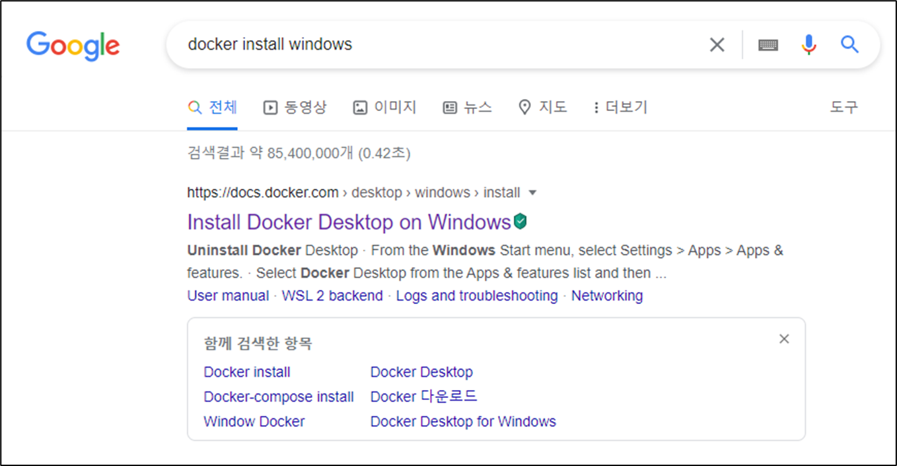The image size is (897, 466).
Task: Close the 함께 검색한 항목 box
Action: click(x=784, y=338)
